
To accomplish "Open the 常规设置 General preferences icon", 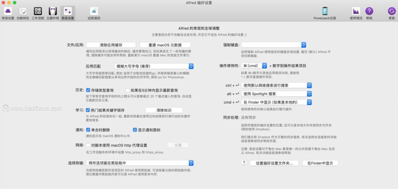I will 8,11.
